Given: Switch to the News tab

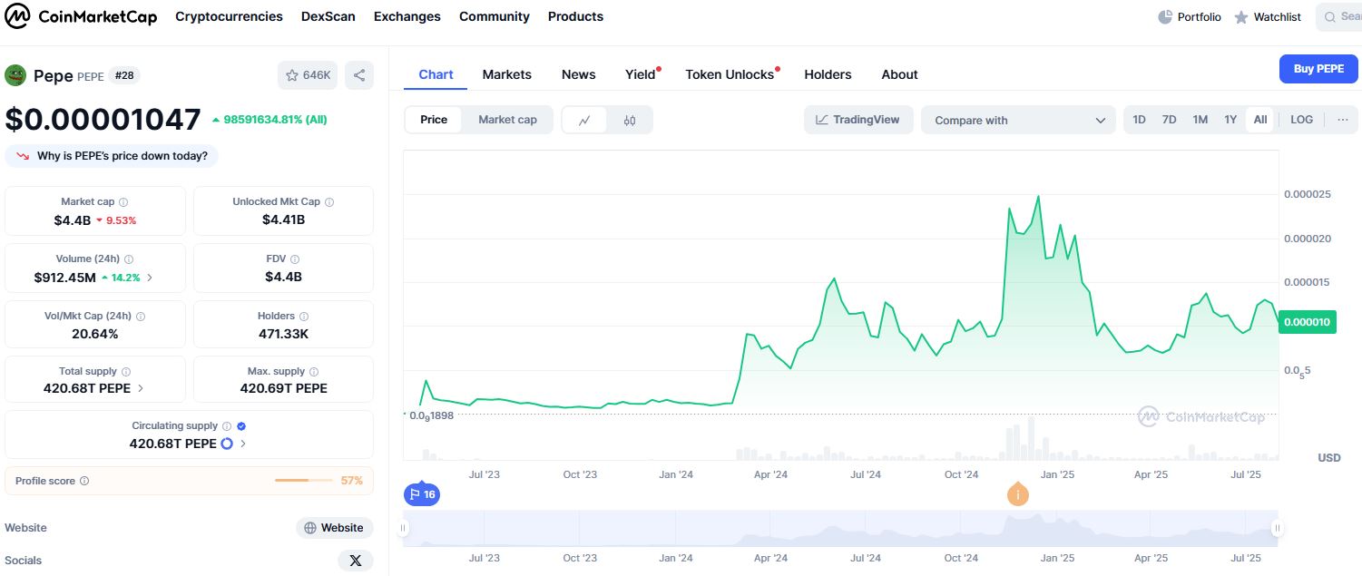Looking at the screenshot, I should tap(579, 74).
